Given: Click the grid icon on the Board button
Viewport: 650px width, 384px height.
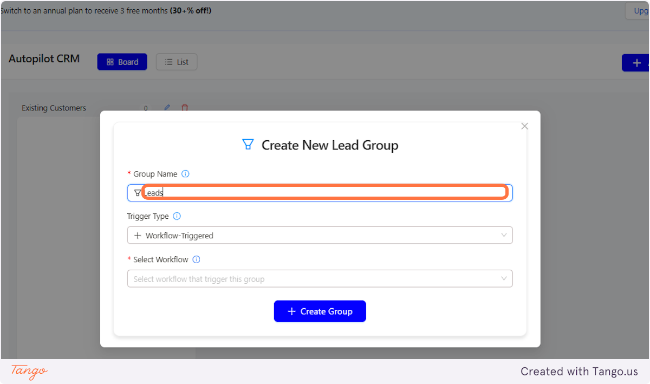Looking at the screenshot, I should [110, 61].
